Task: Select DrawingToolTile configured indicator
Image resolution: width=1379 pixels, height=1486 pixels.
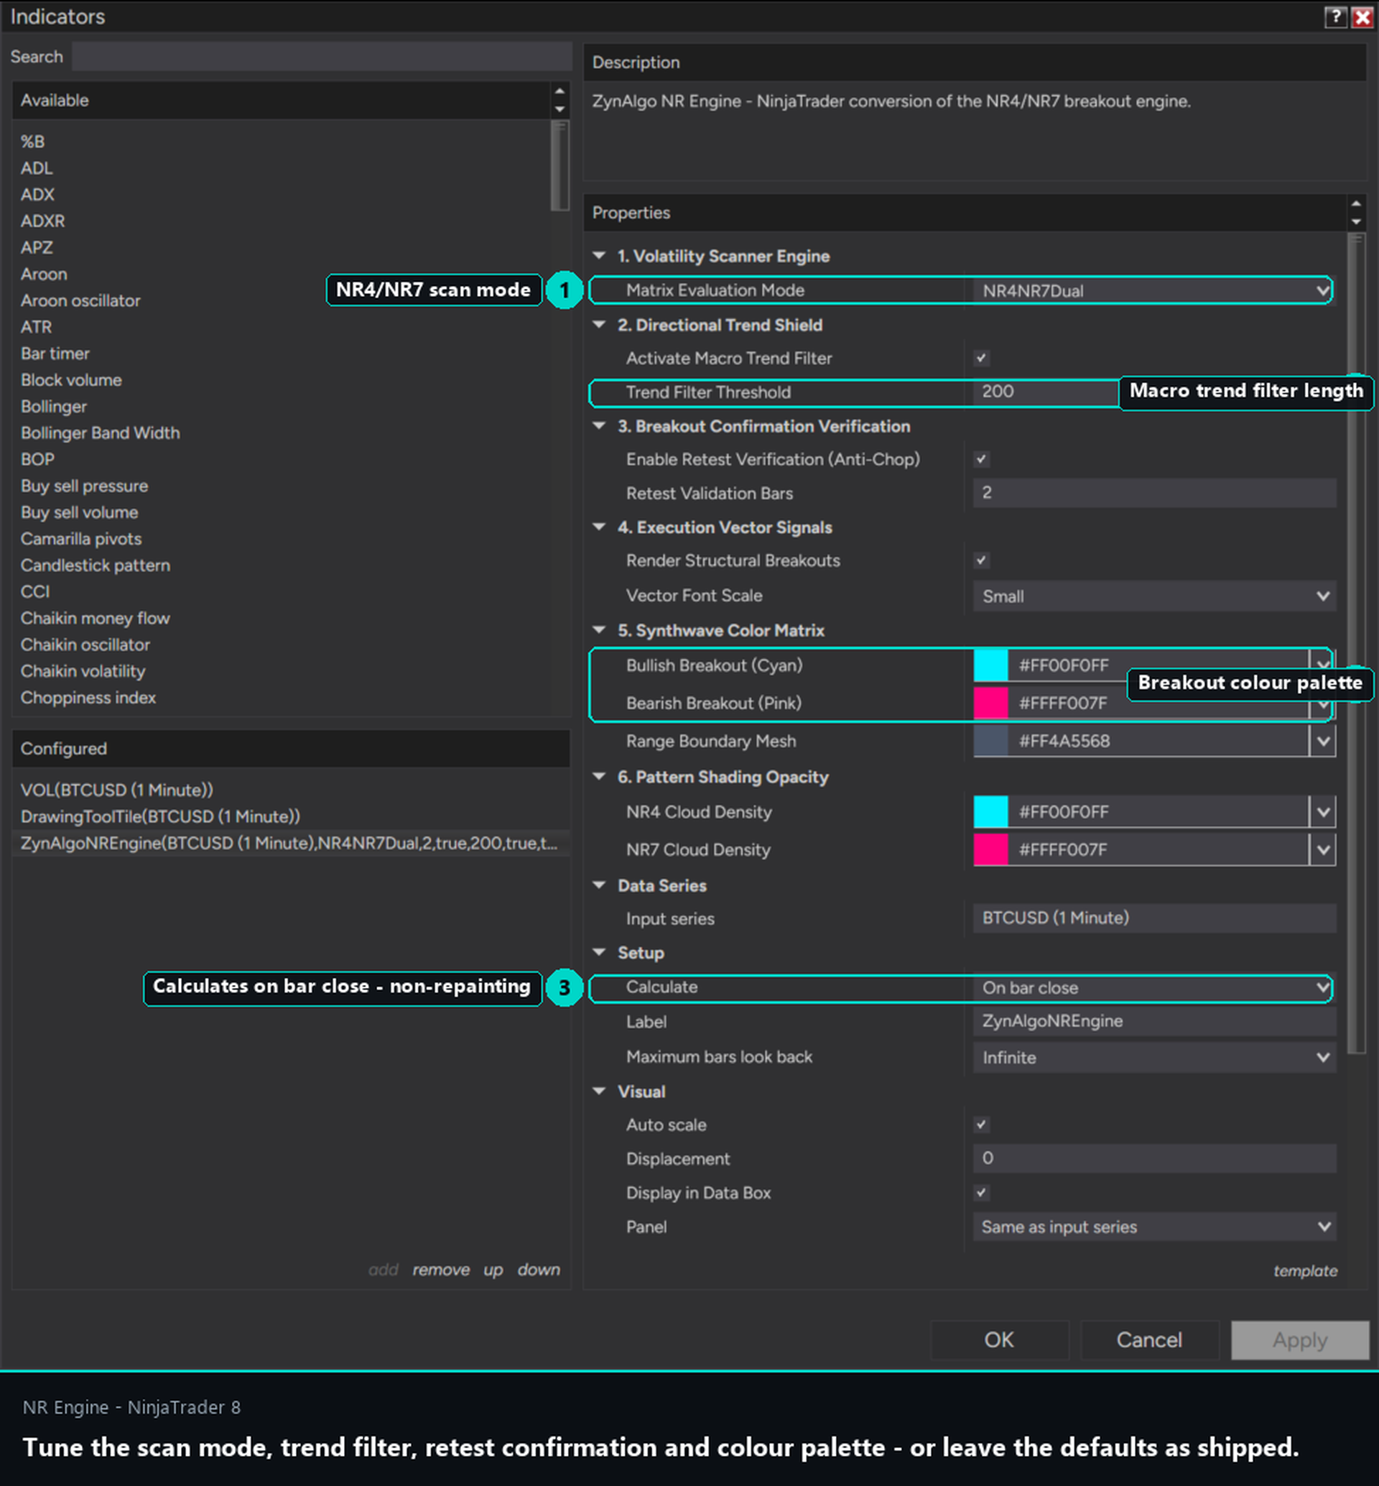Action: coord(160,816)
